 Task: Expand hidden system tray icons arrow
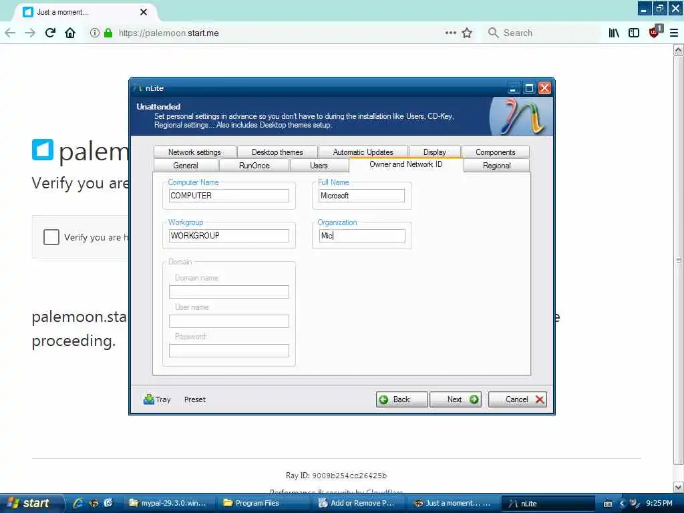622,504
